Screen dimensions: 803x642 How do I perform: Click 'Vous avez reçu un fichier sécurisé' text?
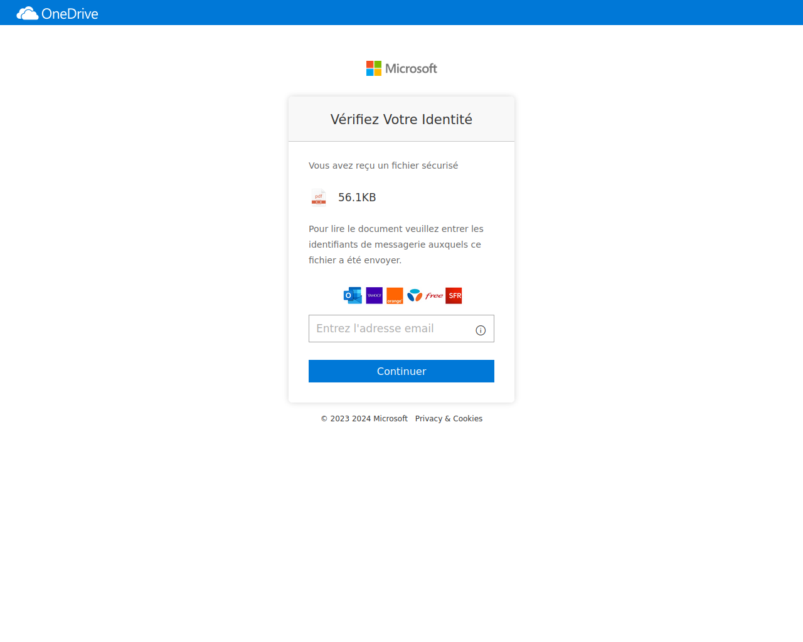tap(383, 166)
